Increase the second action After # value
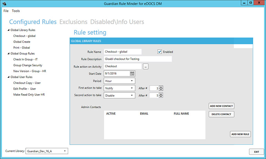Viewport: 266px width, 159px height. [x=161, y=94]
